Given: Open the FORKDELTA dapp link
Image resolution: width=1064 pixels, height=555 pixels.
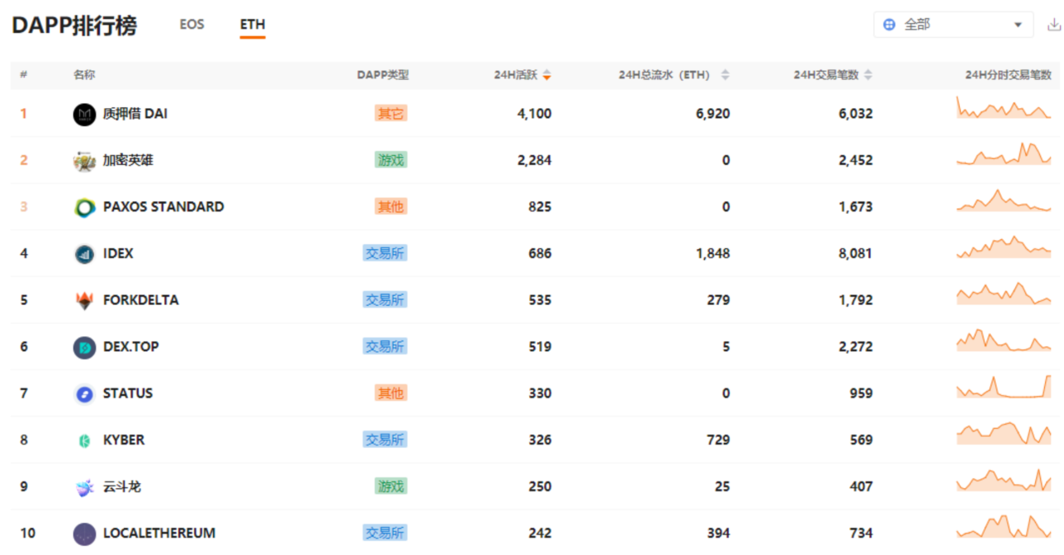Looking at the screenshot, I should [x=141, y=300].
